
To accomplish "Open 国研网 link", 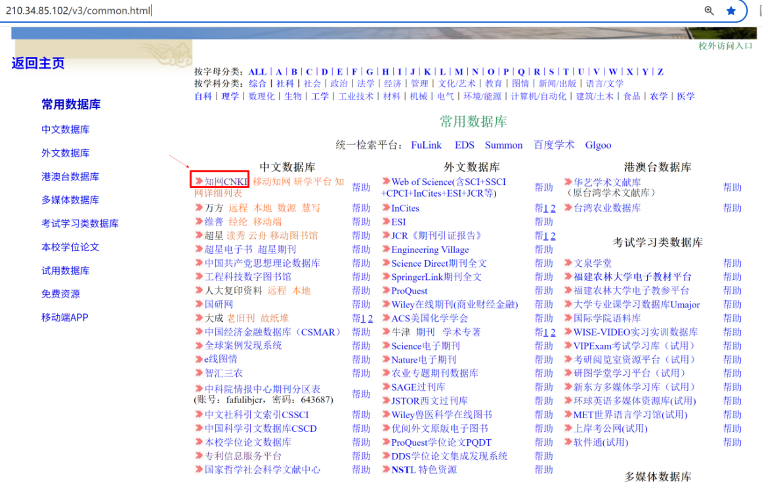I will (219, 305).
